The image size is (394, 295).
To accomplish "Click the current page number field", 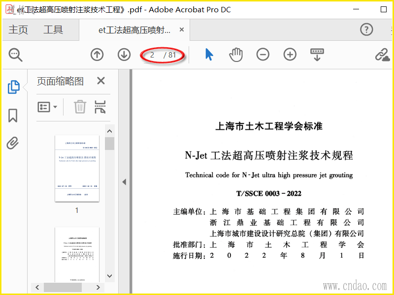I will pyautogui.click(x=152, y=55).
